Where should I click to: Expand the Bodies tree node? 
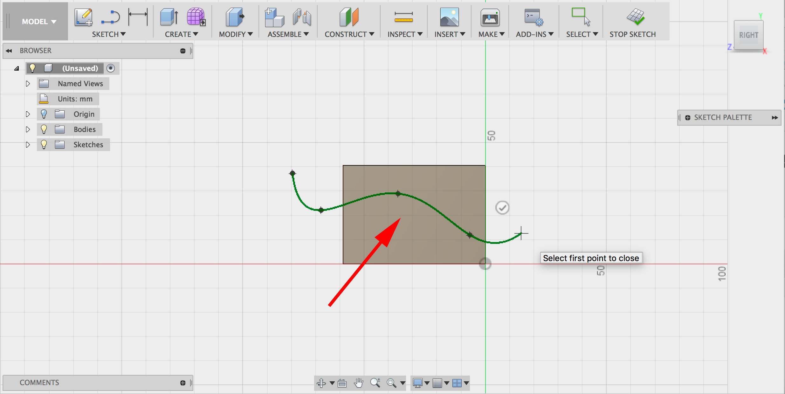point(28,129)
